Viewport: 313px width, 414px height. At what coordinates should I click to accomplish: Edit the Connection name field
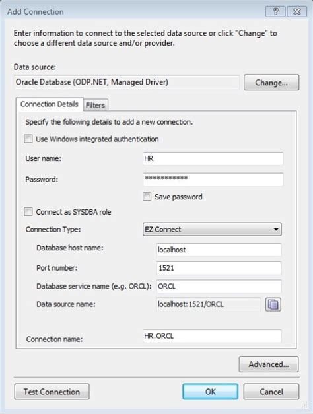(x=212, y=336)
